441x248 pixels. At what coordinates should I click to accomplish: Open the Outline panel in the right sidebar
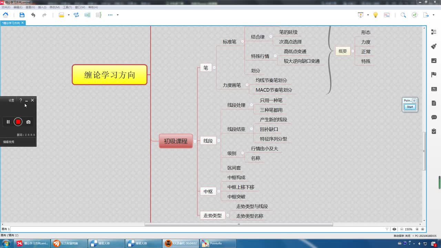point(434,32)
